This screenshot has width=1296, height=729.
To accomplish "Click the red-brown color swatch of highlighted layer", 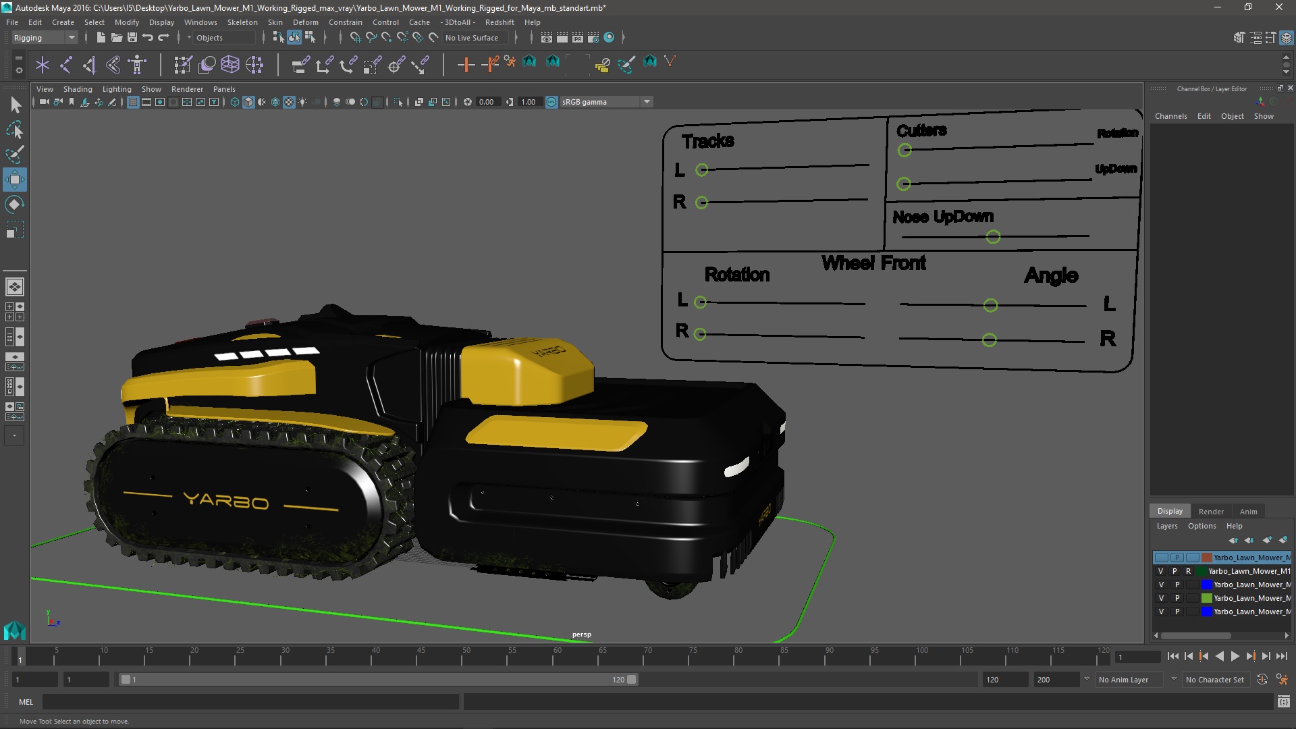I will pos(1206,558).
